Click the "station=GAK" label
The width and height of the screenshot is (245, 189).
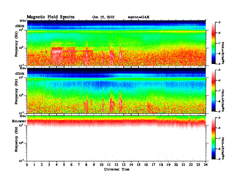pyautogui.click(x=139, y=17)
